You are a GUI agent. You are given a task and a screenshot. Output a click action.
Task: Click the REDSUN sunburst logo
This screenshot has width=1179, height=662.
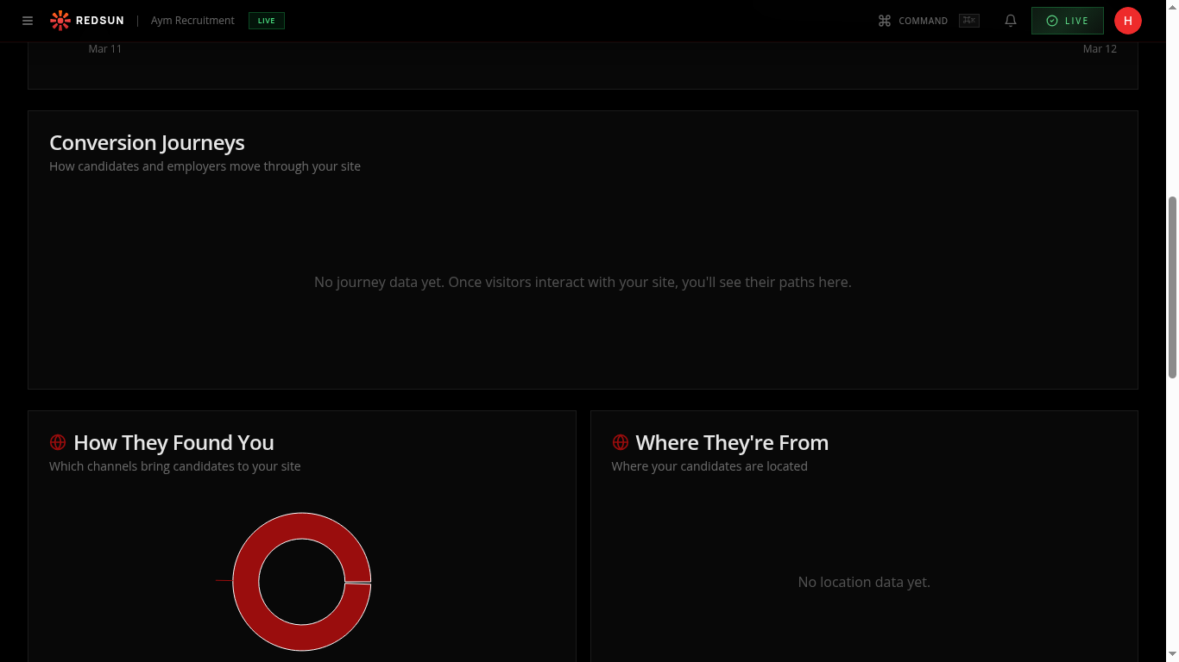[60, 20]
